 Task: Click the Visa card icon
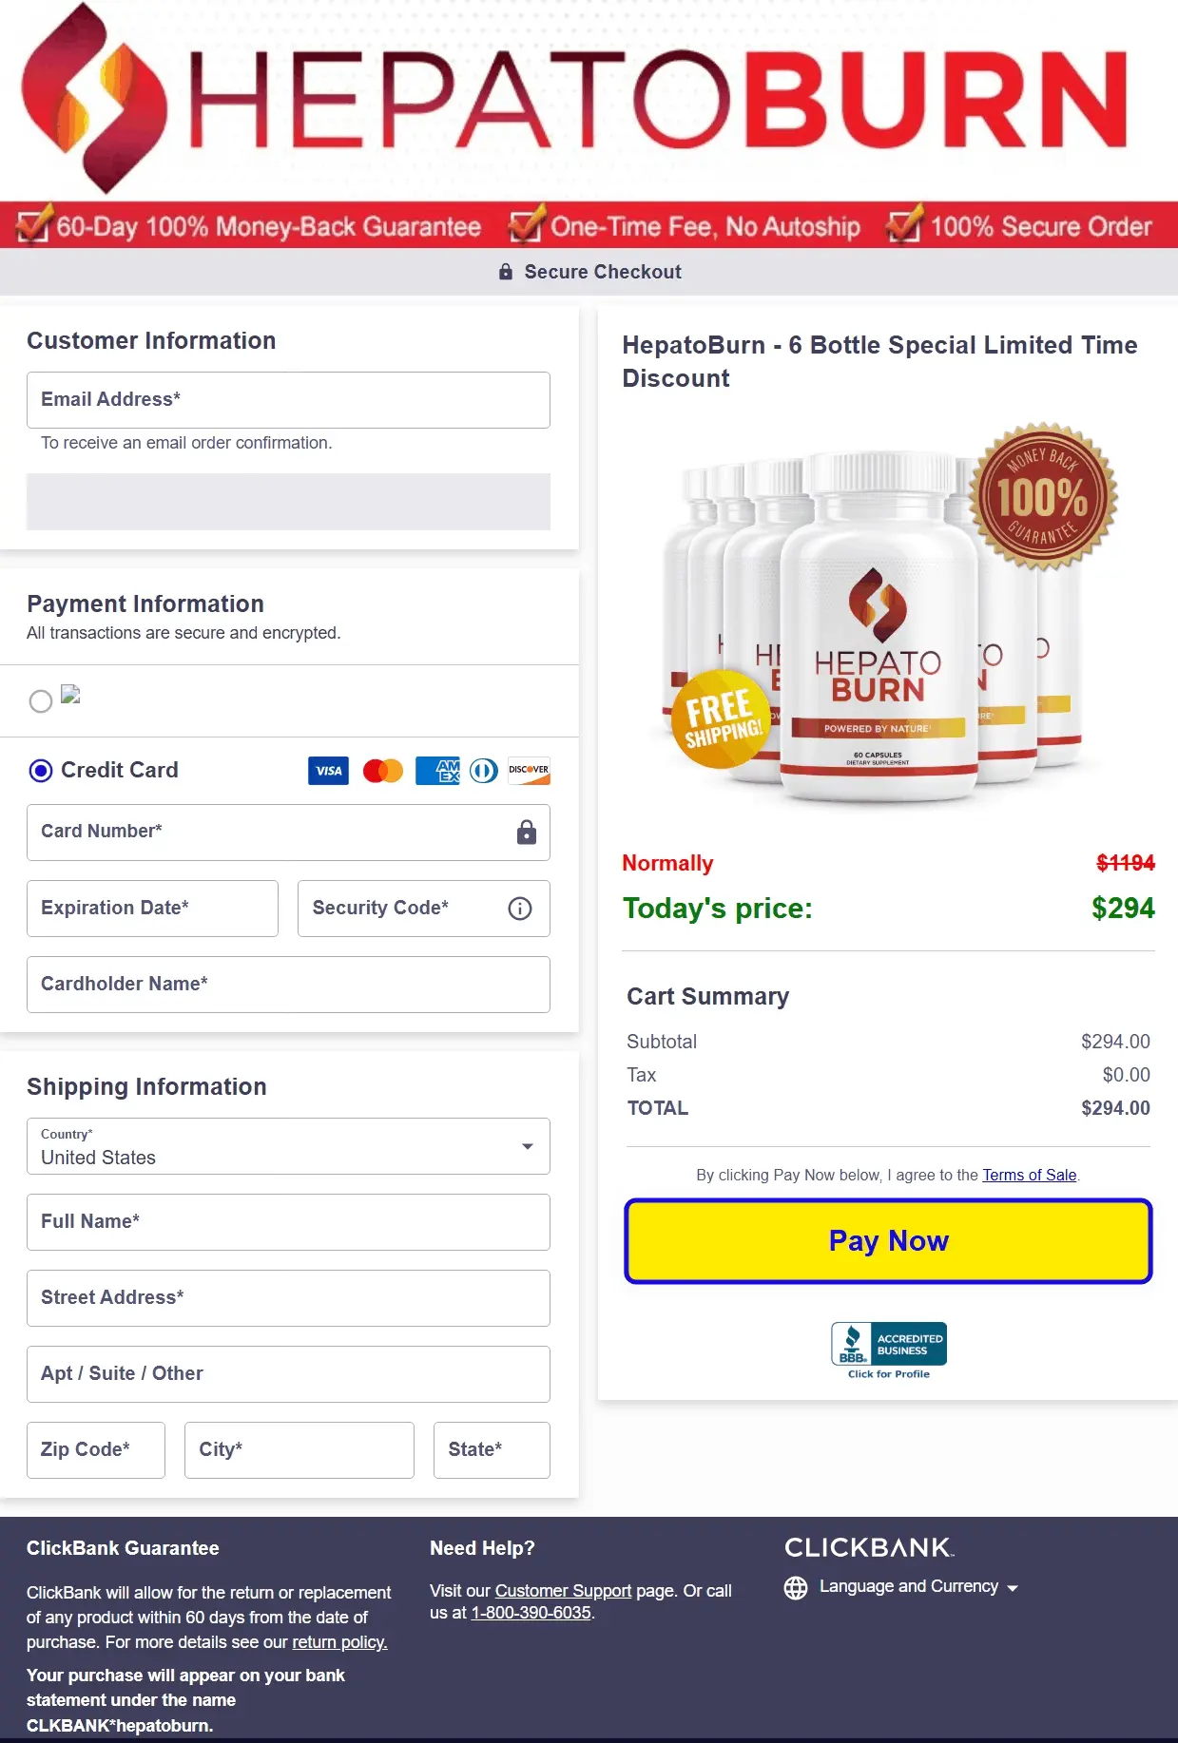tap(327, 771)
